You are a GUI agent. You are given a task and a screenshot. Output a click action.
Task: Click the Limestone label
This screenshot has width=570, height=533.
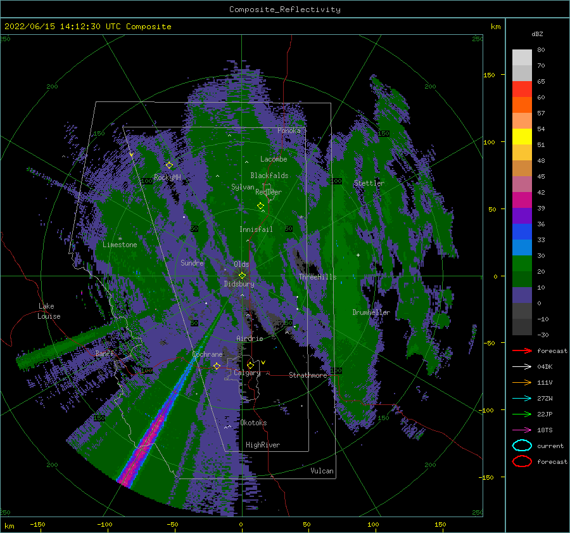[x=120, y=245]
